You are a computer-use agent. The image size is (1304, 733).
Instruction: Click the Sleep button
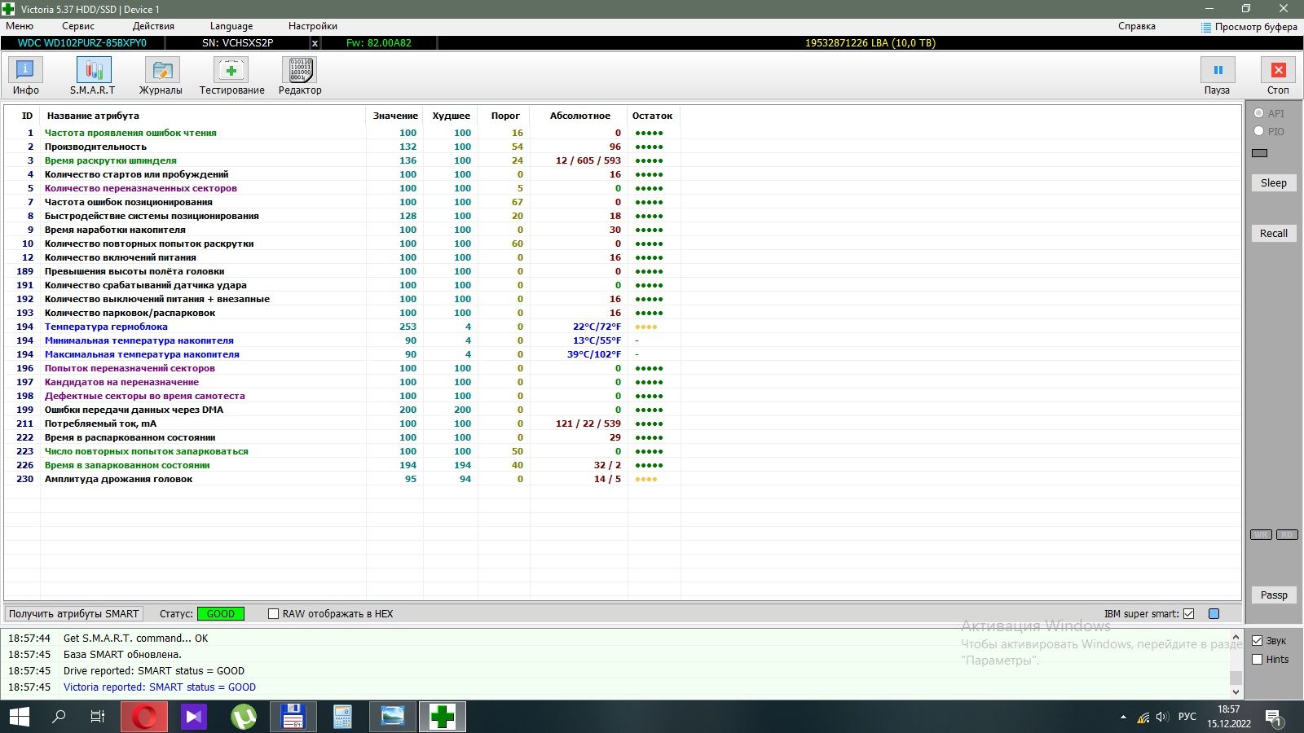1274,183
